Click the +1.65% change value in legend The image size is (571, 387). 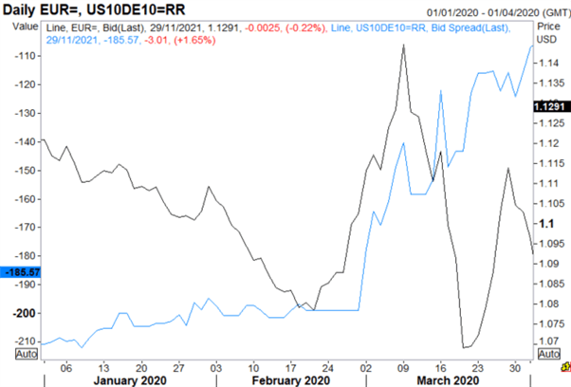(x=194, y=40)
